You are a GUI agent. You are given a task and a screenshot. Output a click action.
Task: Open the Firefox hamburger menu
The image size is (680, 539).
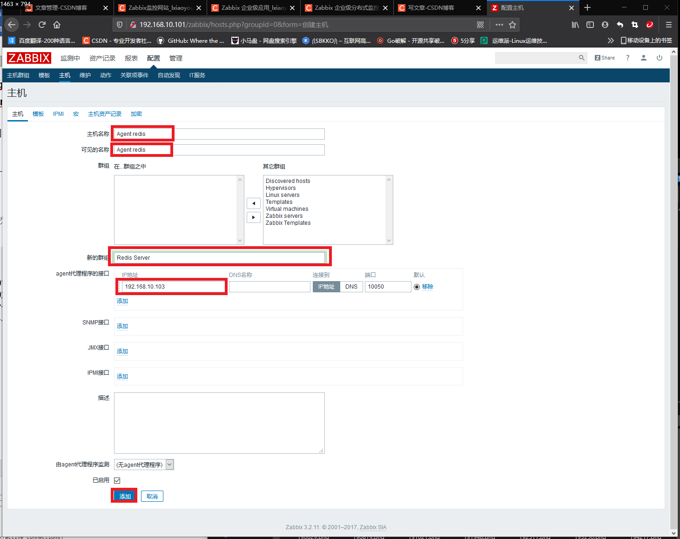pos(668,25)
